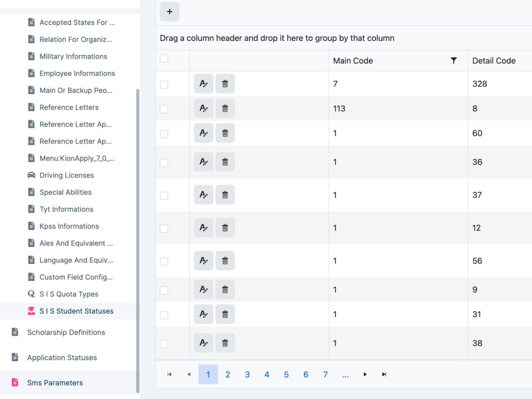The image size is (532, 399).
Task: Delete the row with Main Code 113
Action: 225,109
